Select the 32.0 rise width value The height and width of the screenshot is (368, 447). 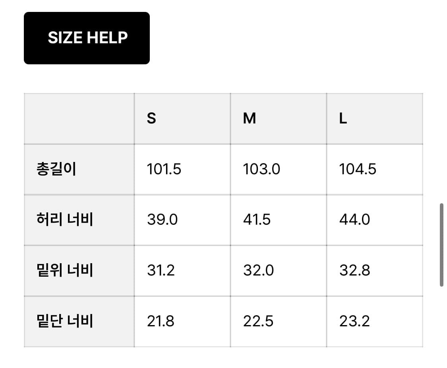tap(257, 270)
